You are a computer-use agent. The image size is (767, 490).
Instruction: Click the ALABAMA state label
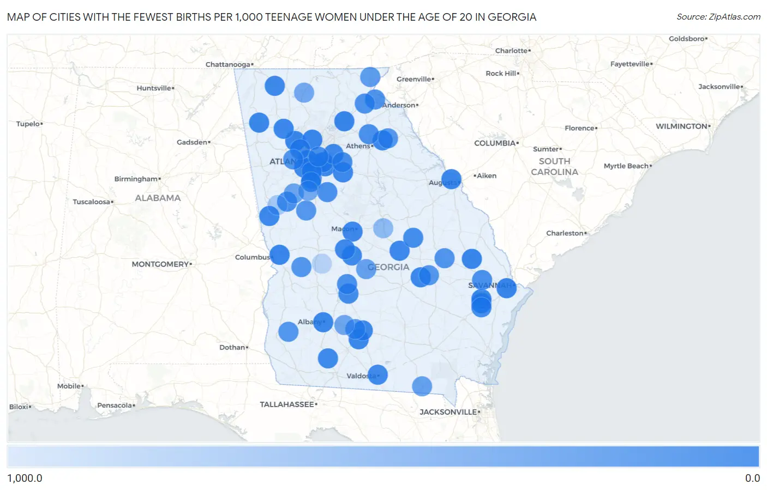[x=158, y=198]
